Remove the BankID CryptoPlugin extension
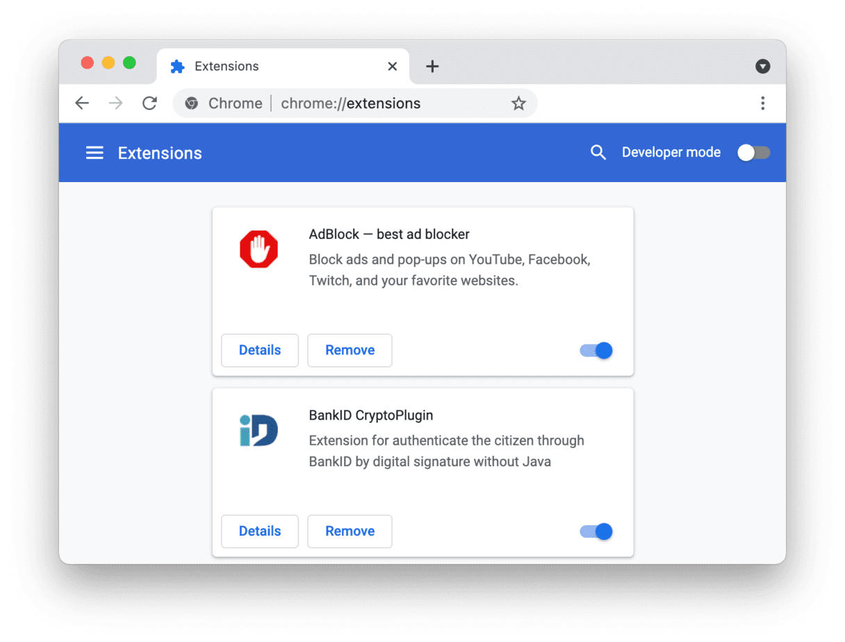This screenshot has height=642, width=845. coord(350,531)
